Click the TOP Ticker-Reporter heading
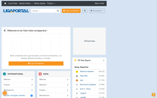Viewport: 157px width, 98px height. pos(84,60)
